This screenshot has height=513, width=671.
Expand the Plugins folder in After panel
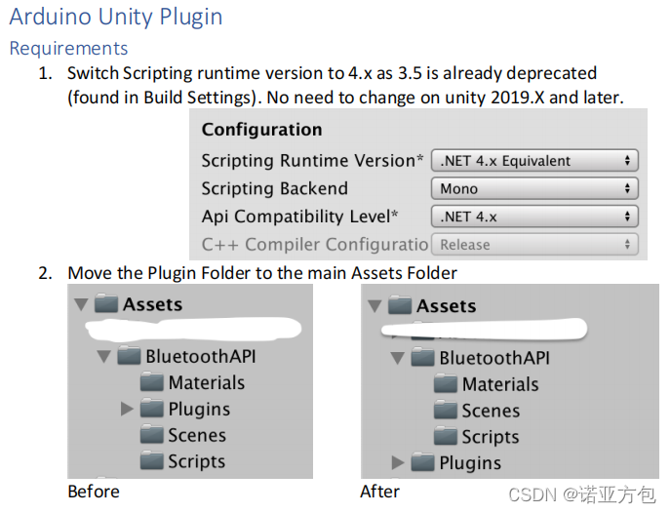coord(398,462)
